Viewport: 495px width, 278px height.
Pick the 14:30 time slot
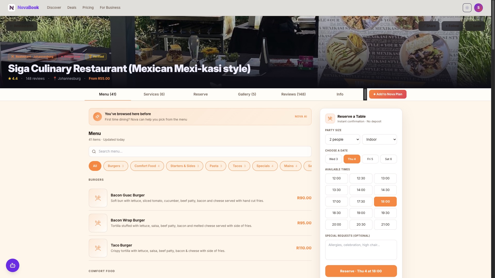[x=385, y=190]
